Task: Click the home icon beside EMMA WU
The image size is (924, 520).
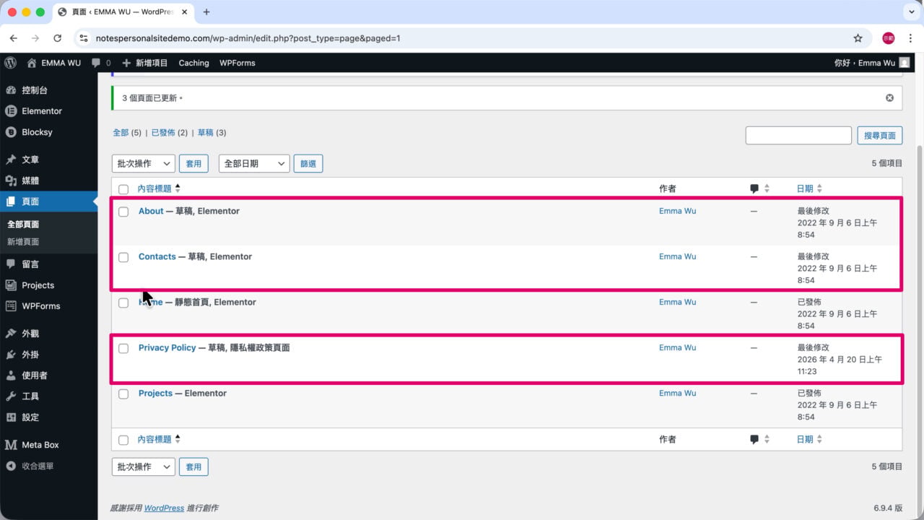Action: 32,63
